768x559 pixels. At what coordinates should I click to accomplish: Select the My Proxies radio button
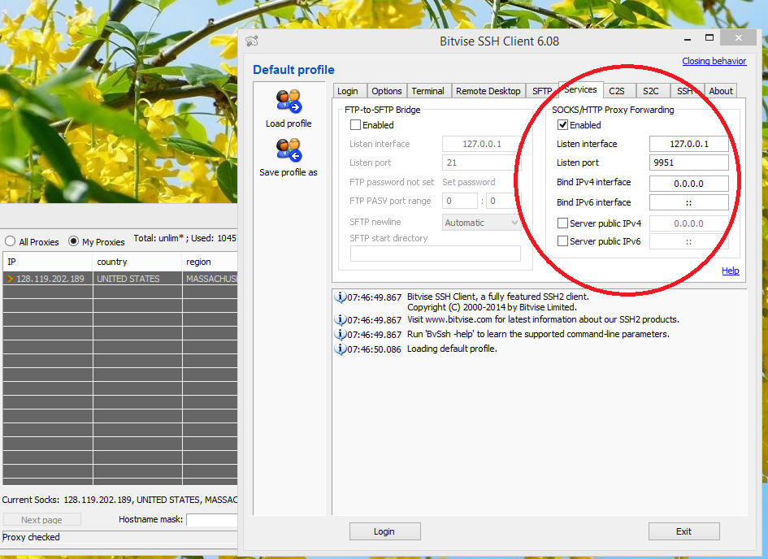pos(74,241)
